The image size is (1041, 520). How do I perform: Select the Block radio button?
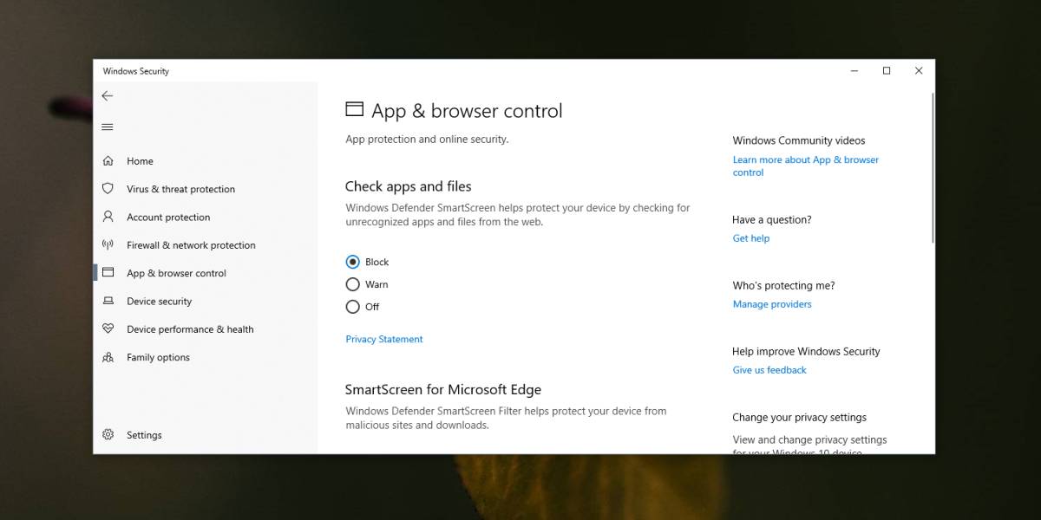[x=352, y=262]
